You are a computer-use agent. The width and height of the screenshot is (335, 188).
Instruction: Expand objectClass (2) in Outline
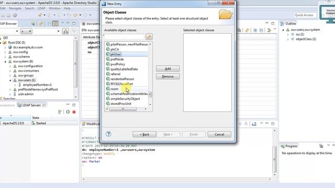(288, 39)
